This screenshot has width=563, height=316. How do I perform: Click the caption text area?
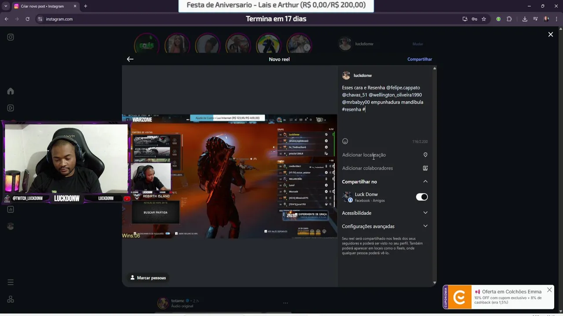(385, 110)
